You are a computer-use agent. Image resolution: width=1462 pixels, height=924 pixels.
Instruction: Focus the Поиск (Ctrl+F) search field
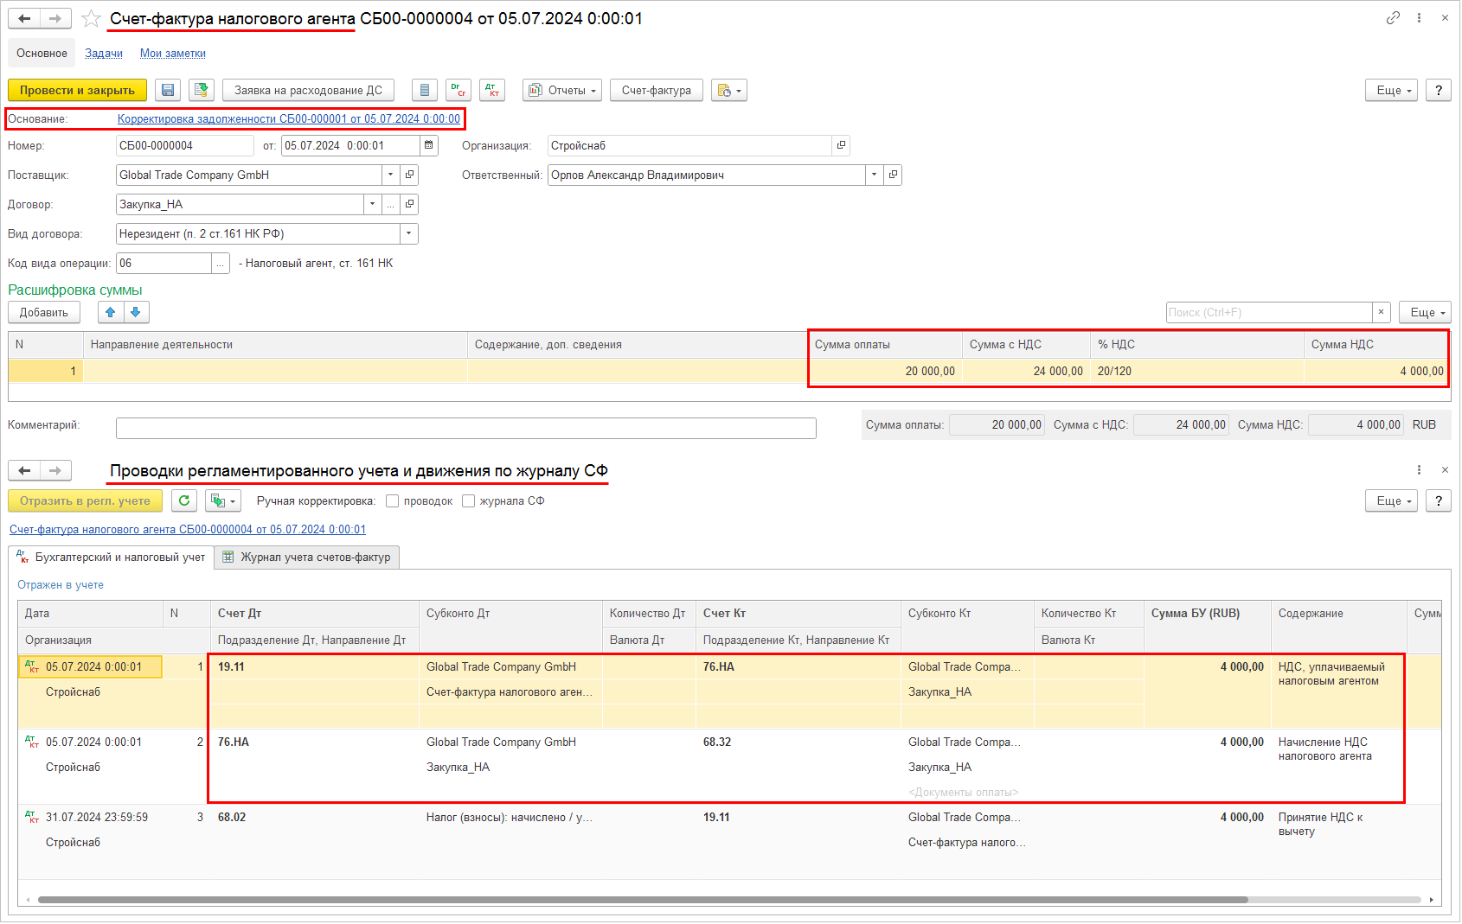[1269, 312]
